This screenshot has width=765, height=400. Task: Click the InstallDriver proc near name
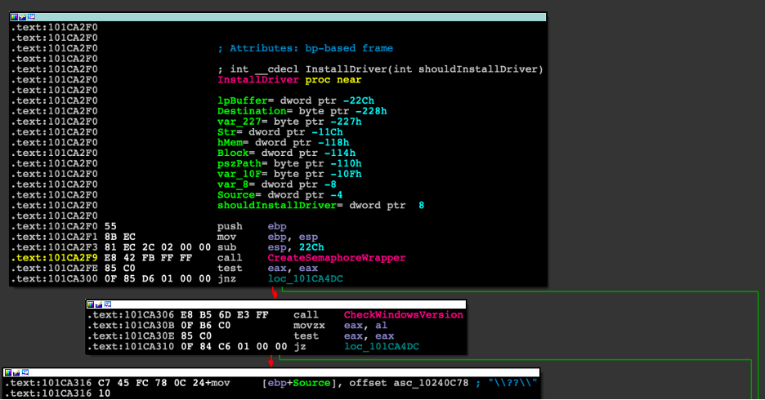[x=257, y=80]
